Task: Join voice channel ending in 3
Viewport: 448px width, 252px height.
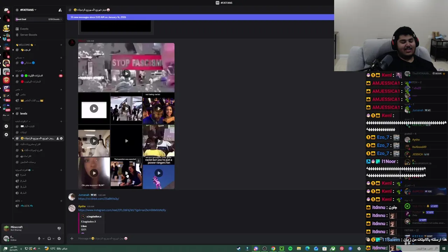Action: (23, 187)
